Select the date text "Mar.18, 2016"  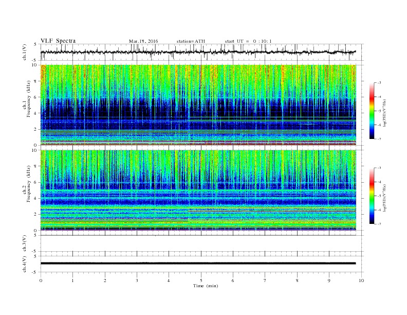coord(143,41)
